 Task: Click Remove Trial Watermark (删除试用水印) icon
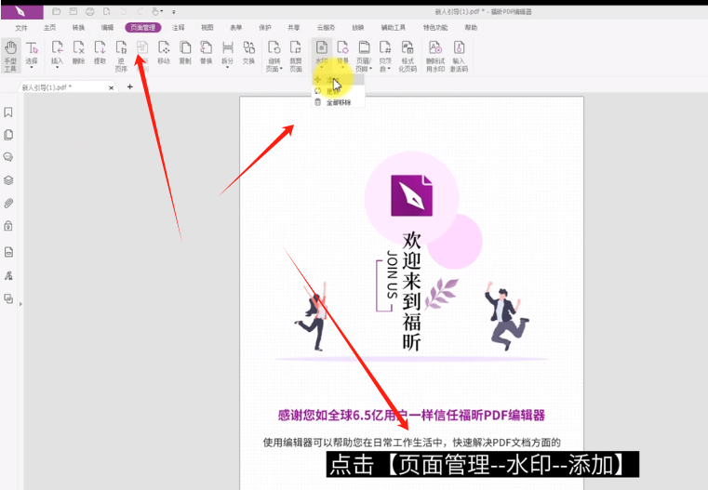point(435,56)
